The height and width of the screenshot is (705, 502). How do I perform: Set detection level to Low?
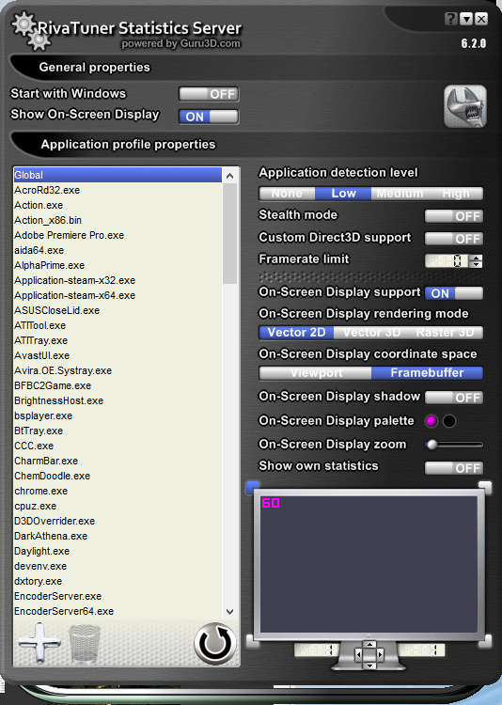coord(343,194)
